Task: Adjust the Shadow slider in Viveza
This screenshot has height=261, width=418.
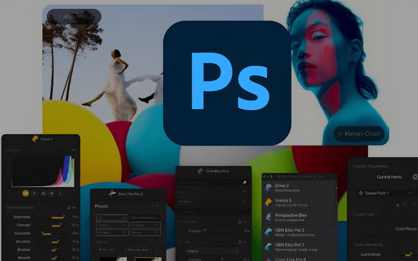Action: (51, 250)
